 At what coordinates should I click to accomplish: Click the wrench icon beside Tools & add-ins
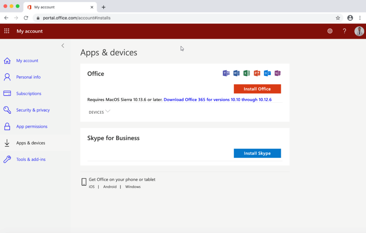coord(7,159)
